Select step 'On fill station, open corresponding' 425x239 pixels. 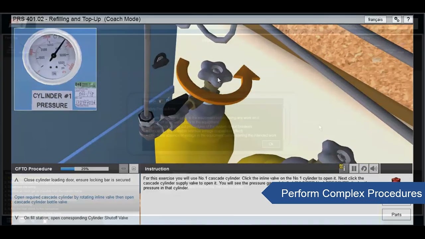click(76, 218)
